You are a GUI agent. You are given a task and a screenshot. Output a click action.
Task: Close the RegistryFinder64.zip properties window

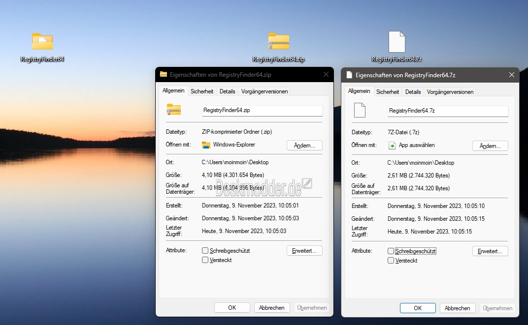326,74
